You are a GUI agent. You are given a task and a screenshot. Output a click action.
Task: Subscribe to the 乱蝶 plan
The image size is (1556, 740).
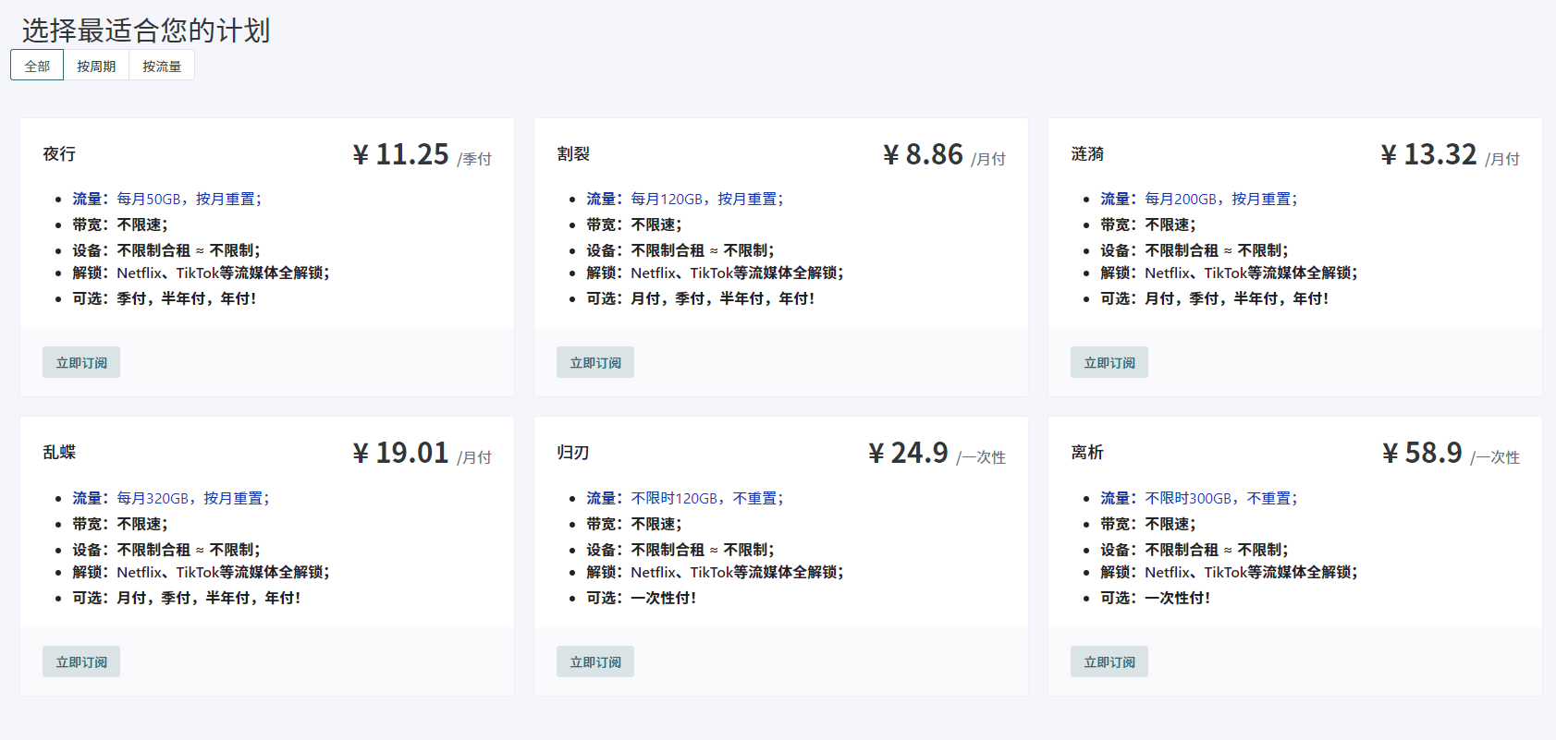coord(81,662)
